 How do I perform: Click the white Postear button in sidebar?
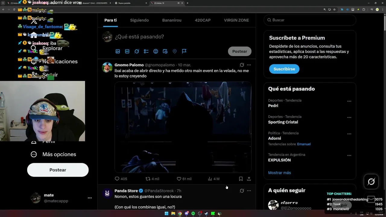[x=58, y=170]
